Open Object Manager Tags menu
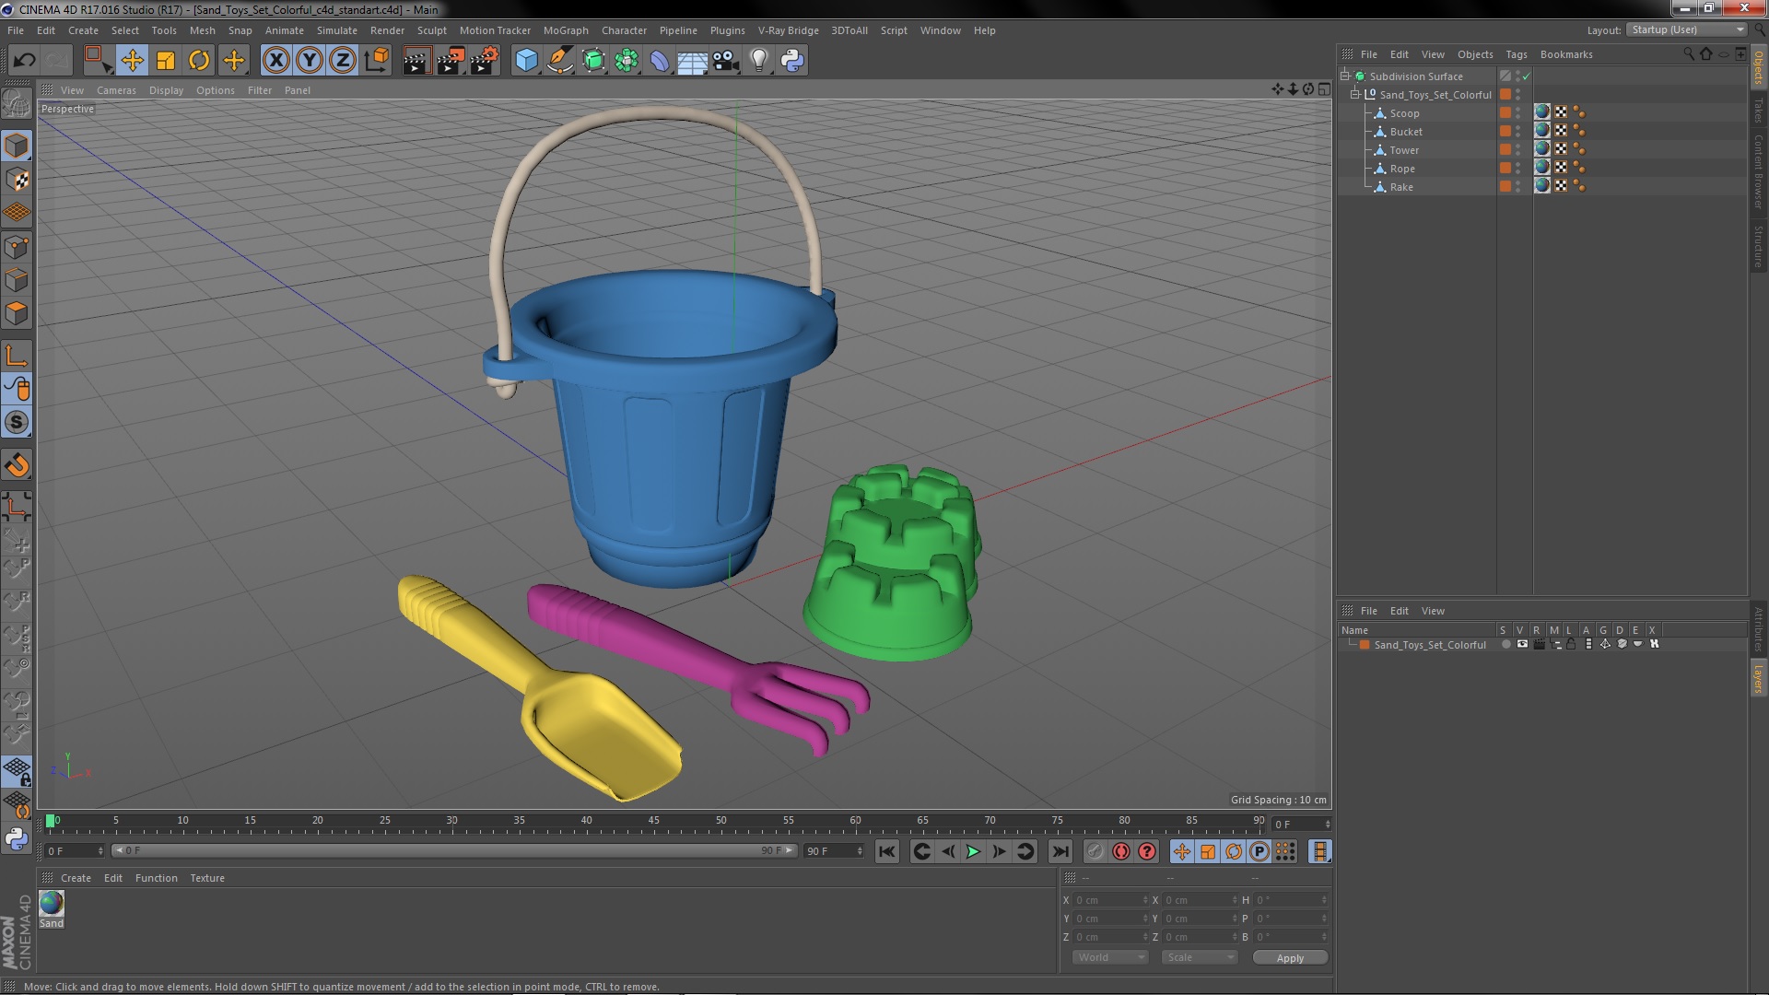This screenshot has width=1769, height=995. tap(1516, 54)
